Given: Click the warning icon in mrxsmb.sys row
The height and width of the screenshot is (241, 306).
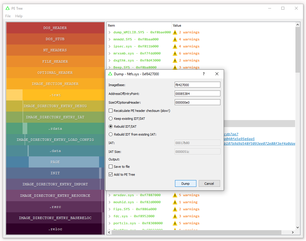Looking at the screenshot, I should click(175, 53).
